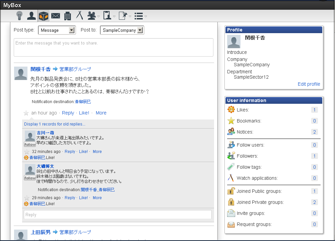Click the Bookmarks star icon in User information
Image resolution: width=335 pixels, height=241 pixels.
pos(231,121)
